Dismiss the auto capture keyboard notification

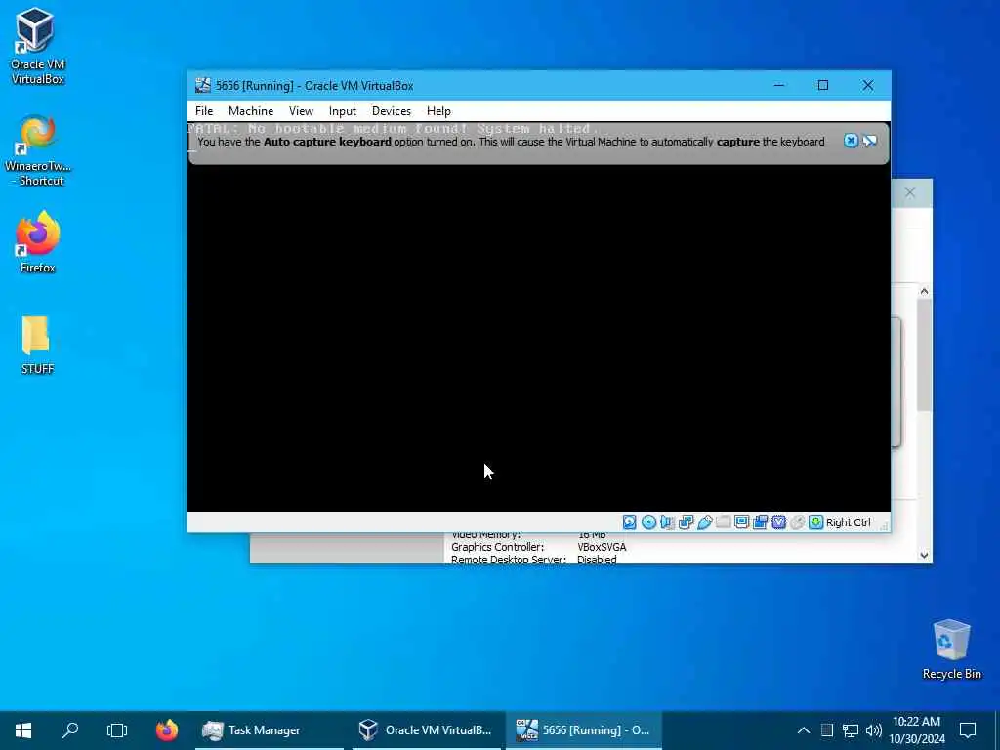click(x=851, y=141)
